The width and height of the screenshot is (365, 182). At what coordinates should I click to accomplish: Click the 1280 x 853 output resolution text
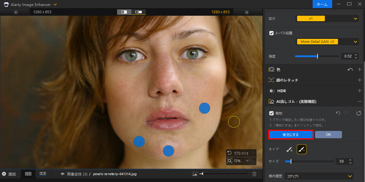click(x=221, y=12)
